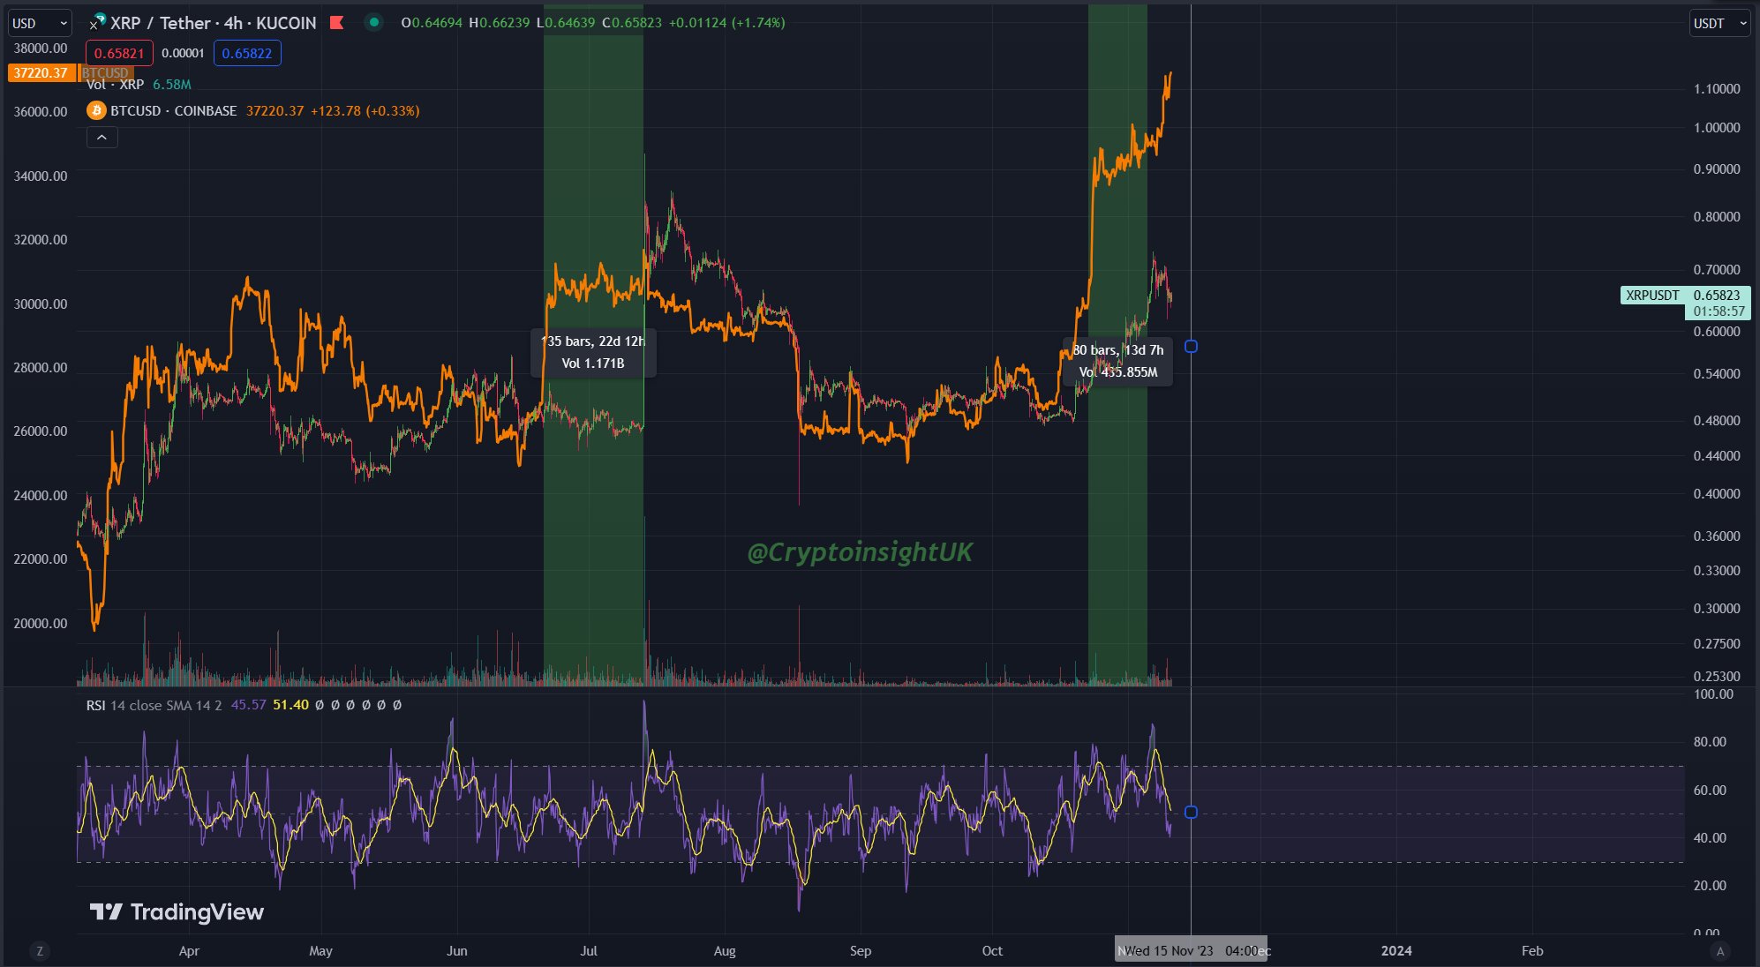
Task: Click the 2024 label on time axis
Action: click(x=1396, y=950)
